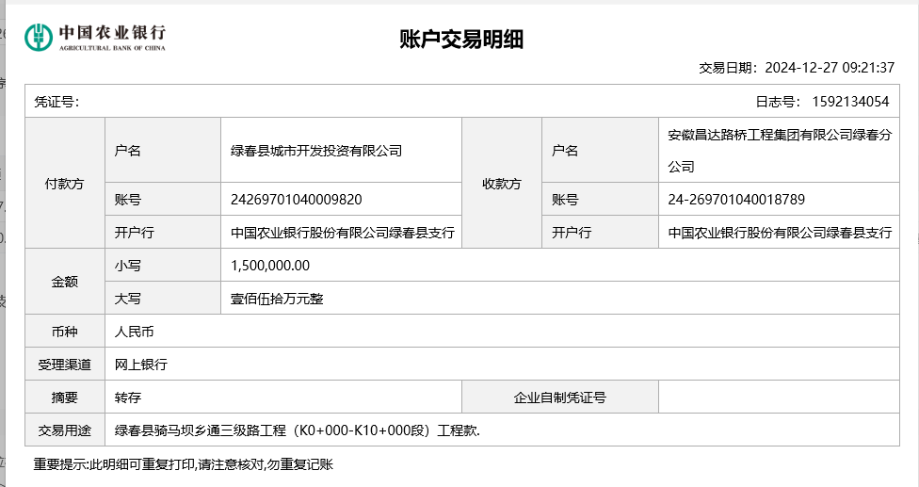
Task: Select payee name 安徽昌达路桥工程集团有限公司绿春分公司
Action: pos(779,151)
